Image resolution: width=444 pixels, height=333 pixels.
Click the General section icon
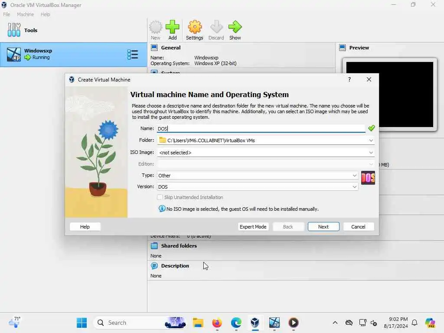tap(154, 48)
